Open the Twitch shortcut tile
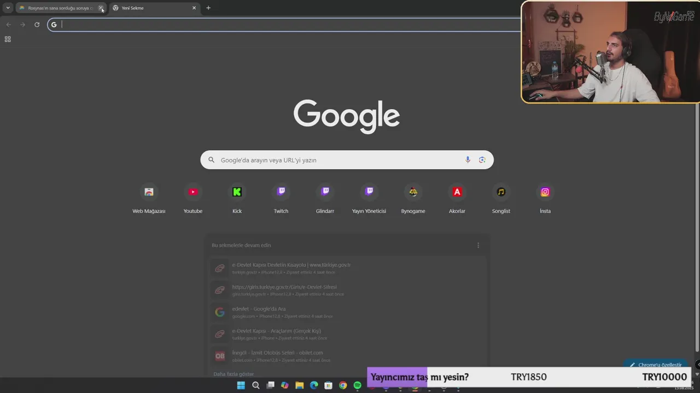Viewport: 700px width, 393px height. [281, 199]
